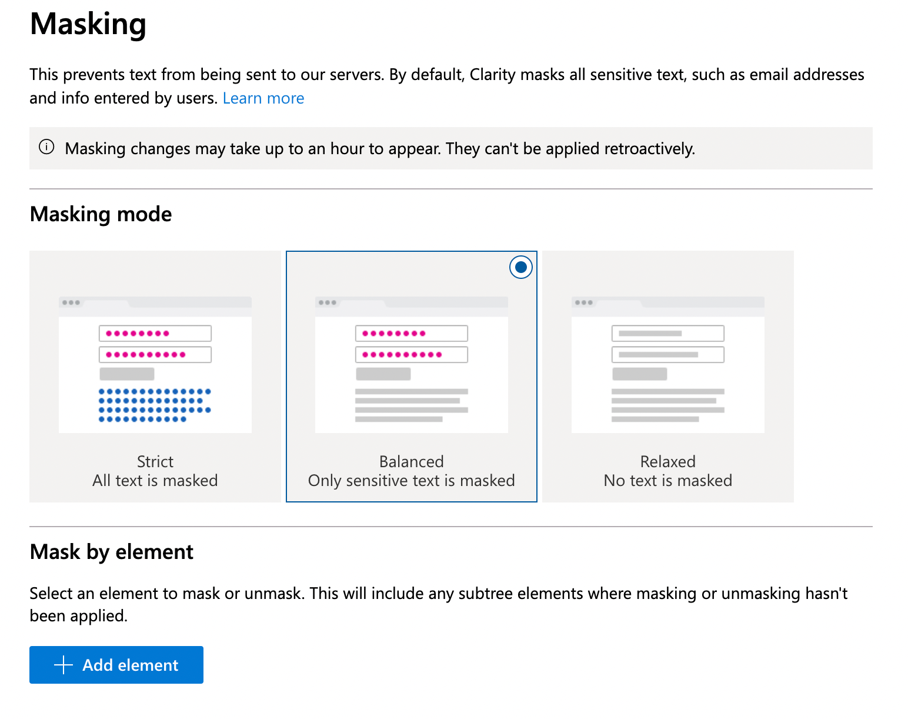Click the selected radio button on the Balanced card

point(520,267)
